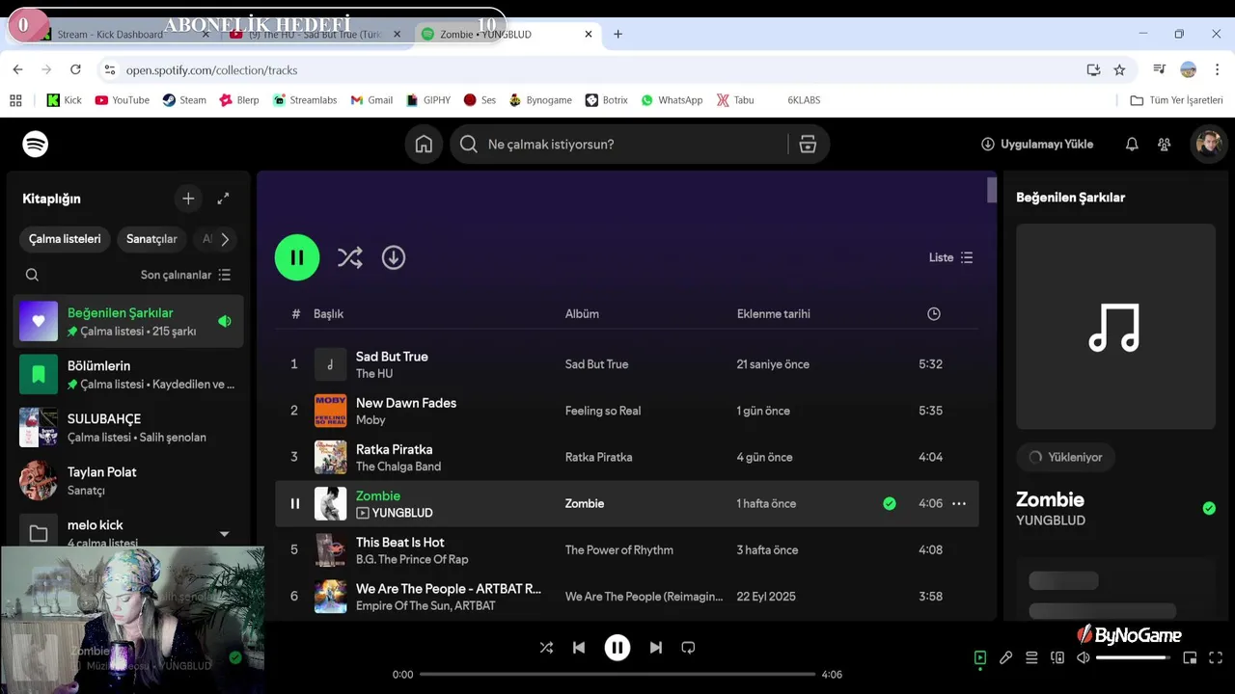Open the mini player
1235x694 pixels.
pos(1190,657)
